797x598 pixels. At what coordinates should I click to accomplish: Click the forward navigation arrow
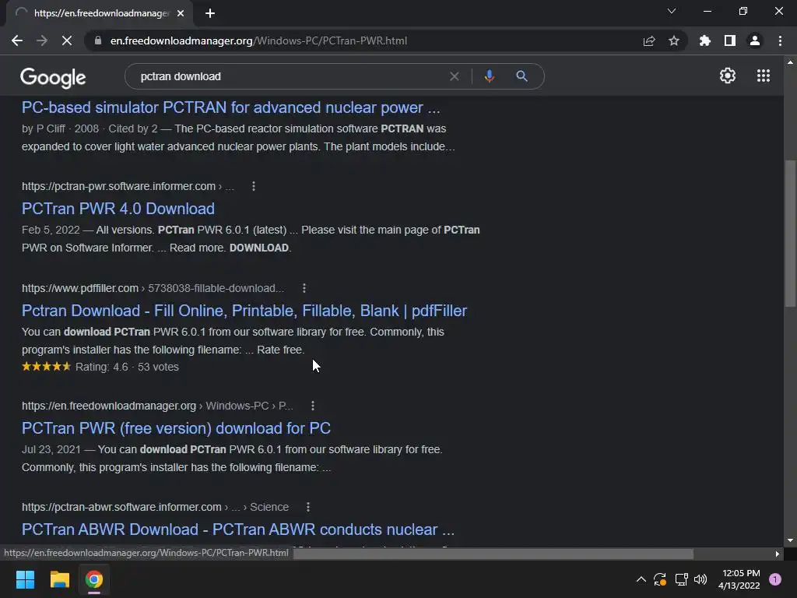point(42,40)
